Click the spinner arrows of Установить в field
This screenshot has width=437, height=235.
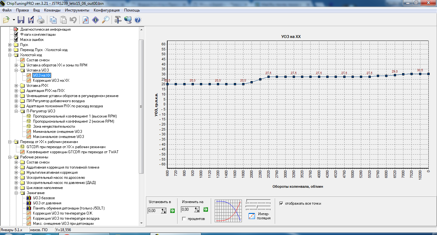point(164,210)
